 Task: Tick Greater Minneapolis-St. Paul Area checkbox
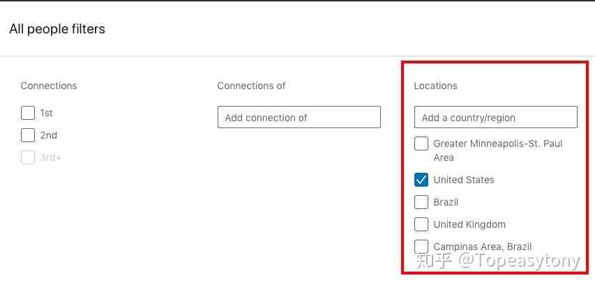click(421, 143)
